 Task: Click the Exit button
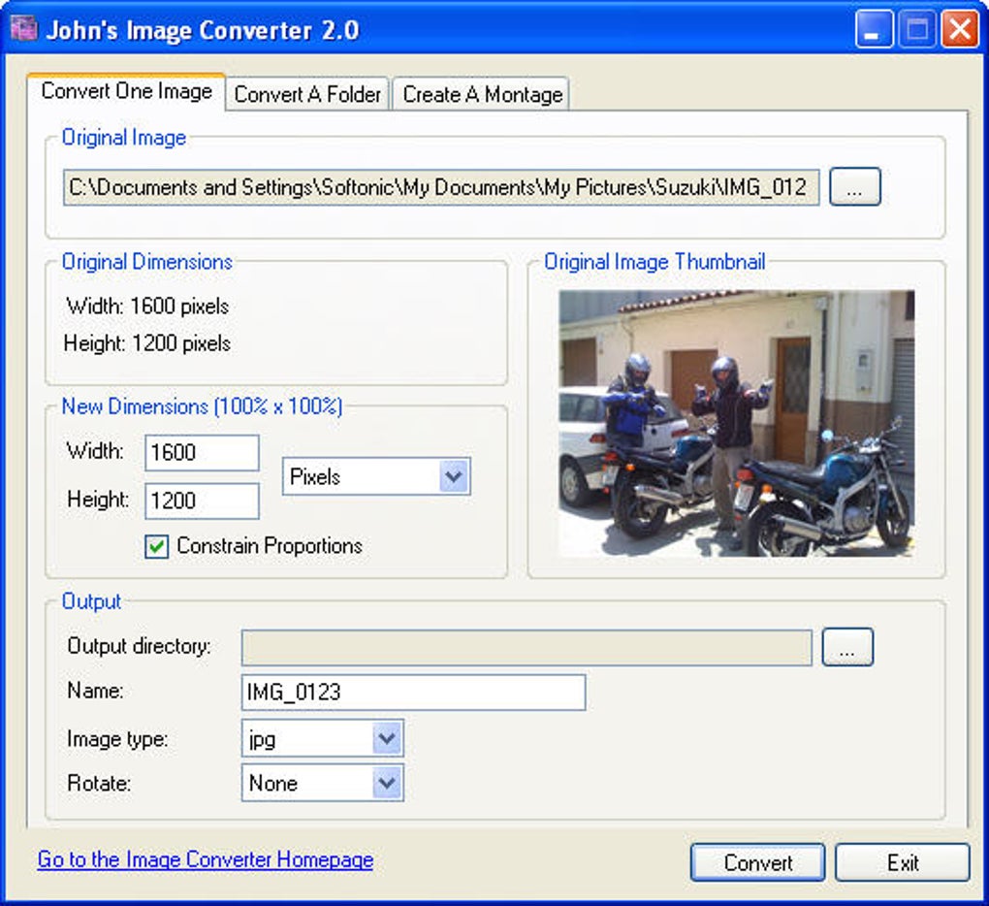[903, 863]
